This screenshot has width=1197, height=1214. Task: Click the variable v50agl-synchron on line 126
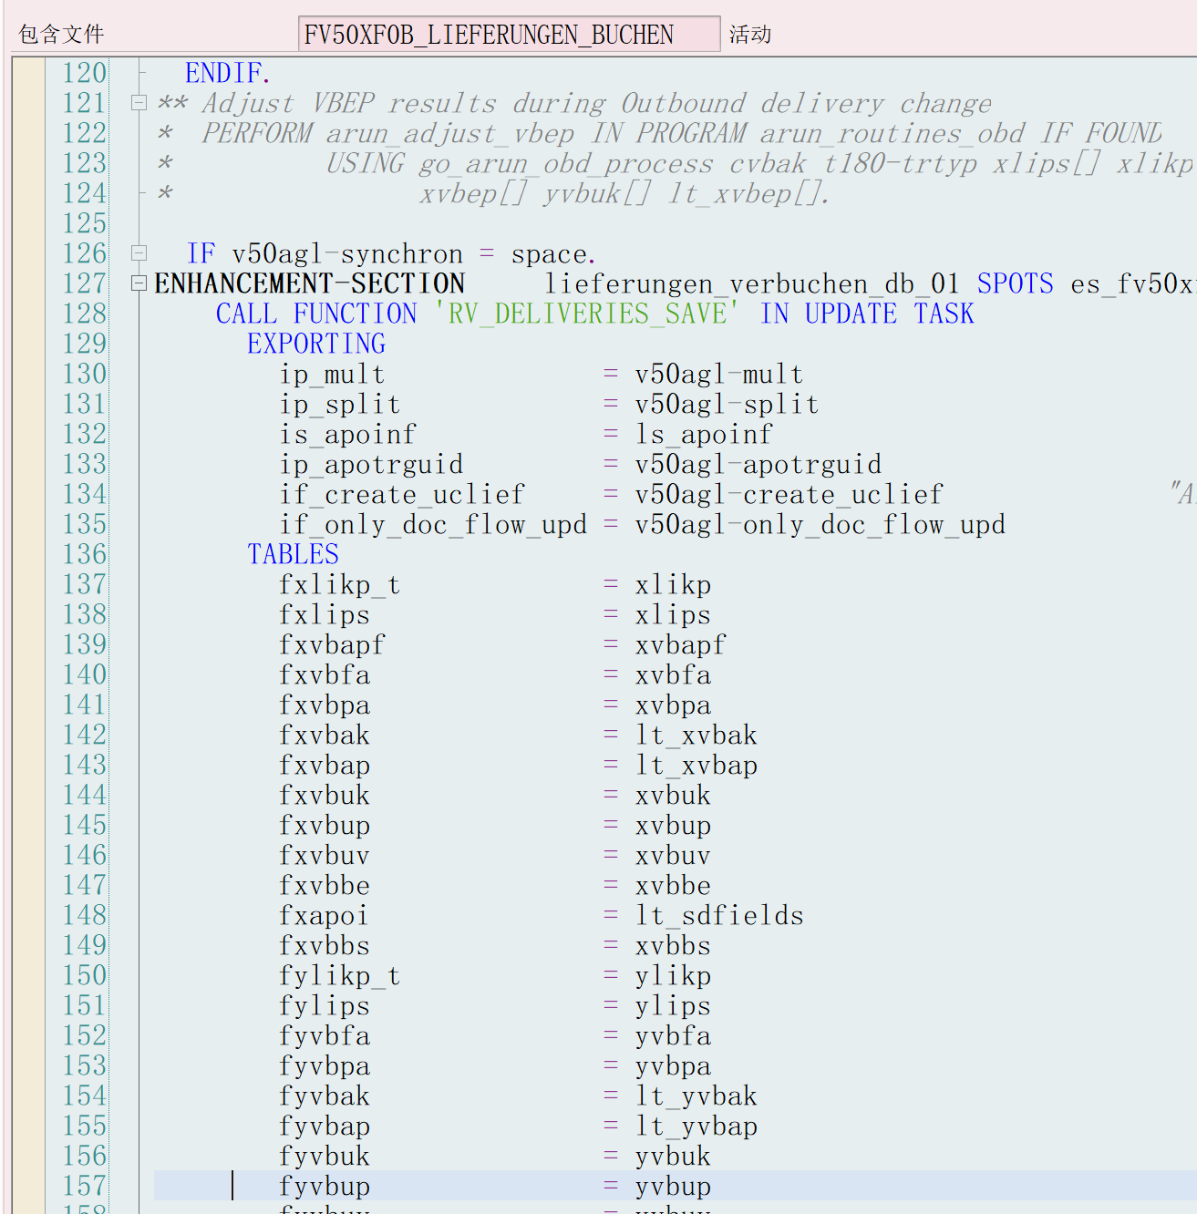click(x=349, y=252)
